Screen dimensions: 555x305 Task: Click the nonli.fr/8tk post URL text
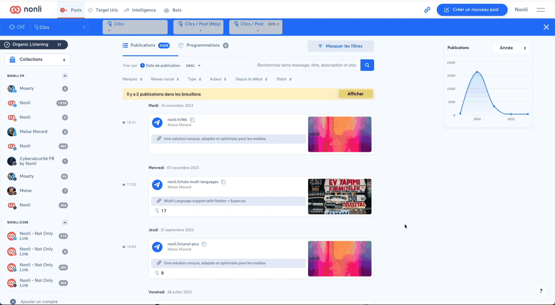[177, 120]
